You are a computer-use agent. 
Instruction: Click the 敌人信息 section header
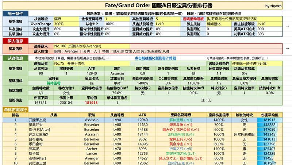15,41
